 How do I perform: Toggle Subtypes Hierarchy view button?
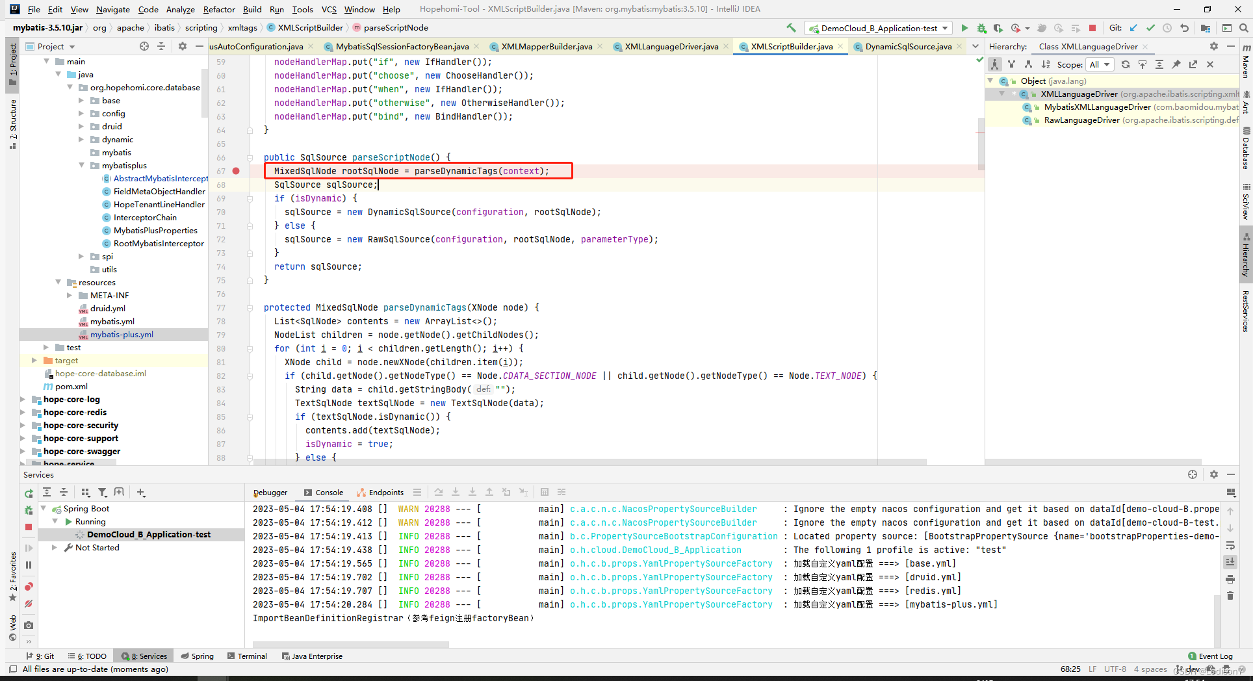(x=1028, y=64)
